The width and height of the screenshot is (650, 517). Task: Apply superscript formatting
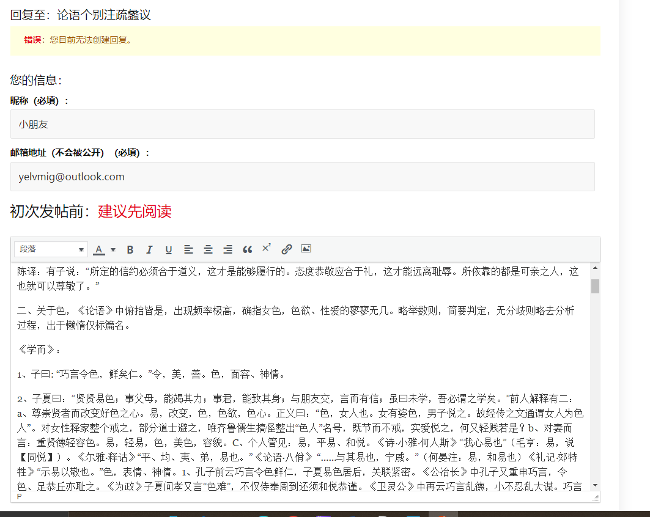(267, 248)
